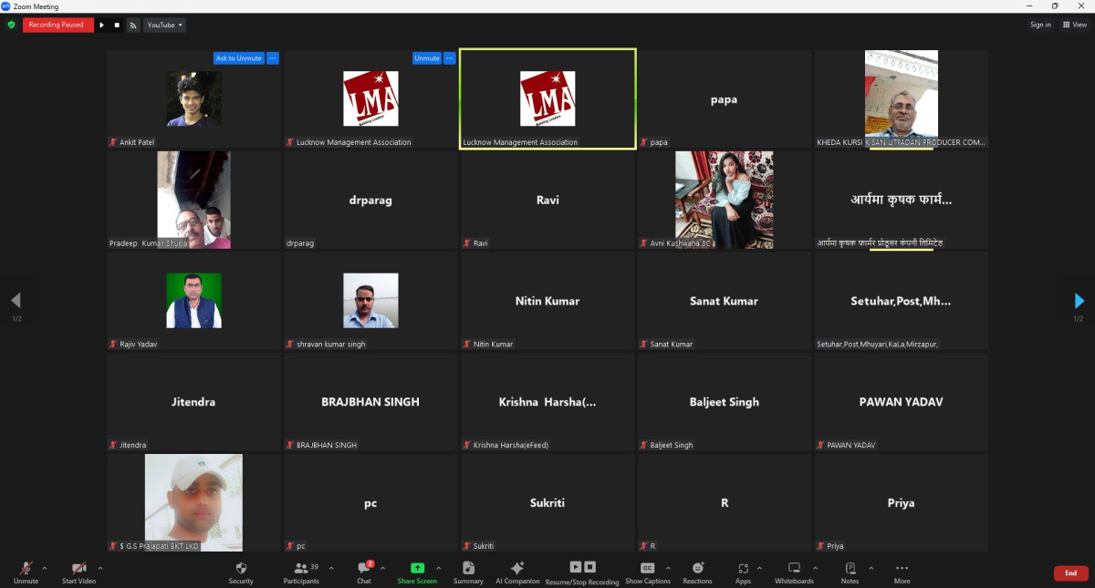This screenshot has width=1095, height=588.
Task: Select G.S Prajapati's video tile
Action: [193, 503]
